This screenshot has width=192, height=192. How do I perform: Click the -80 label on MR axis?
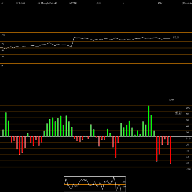click(187, 163)
